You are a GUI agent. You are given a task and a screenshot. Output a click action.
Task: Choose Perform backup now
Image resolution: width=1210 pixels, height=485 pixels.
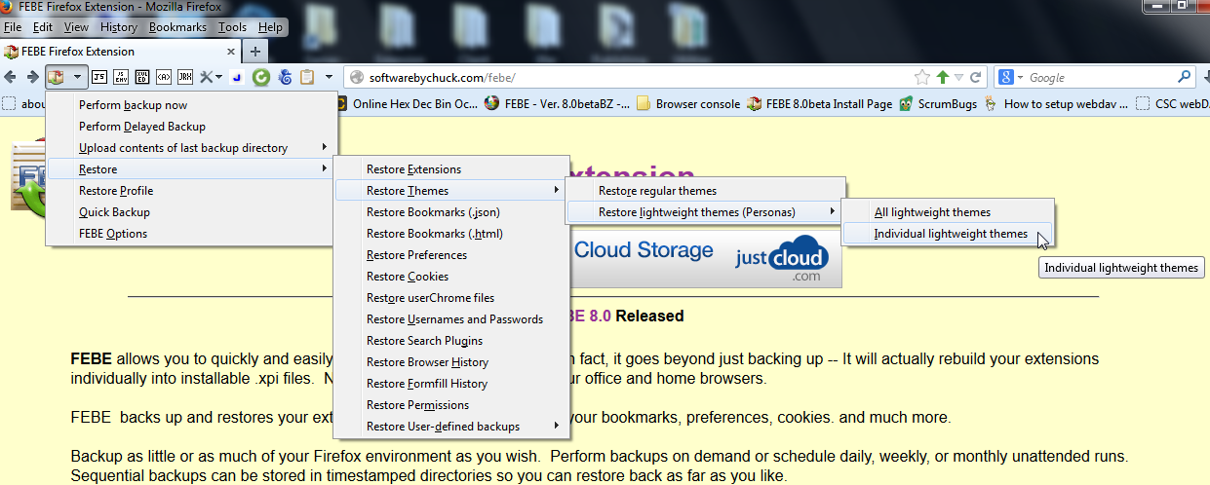[192, 105]
